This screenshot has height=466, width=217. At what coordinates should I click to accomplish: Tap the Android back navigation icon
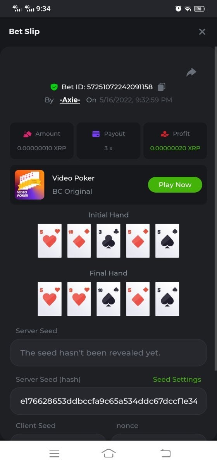pyautogui.click(x=165, y=453)
